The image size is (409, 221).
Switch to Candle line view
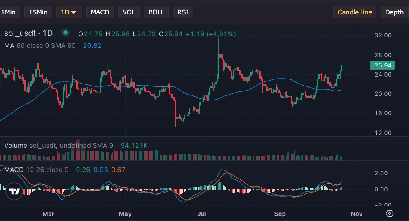pos(355,12)
